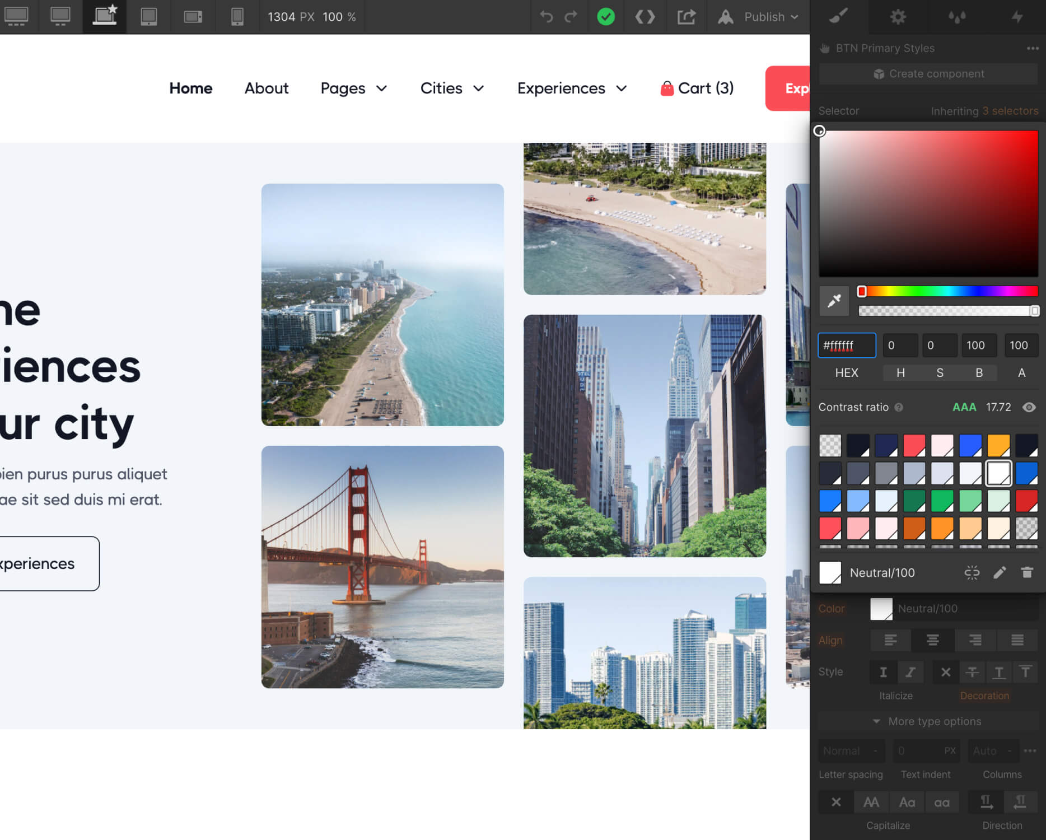The width and height of the screenshot is (1046, 840).
Task: Select the tablet breakpoint view
Action: (148, 17)
